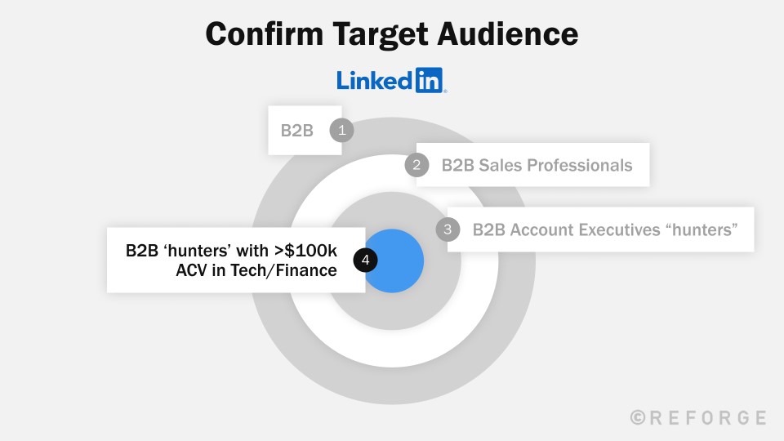
Task: Click the word "Confirm" in the heading
Action: pyautogui.click(x=265, y=34)
